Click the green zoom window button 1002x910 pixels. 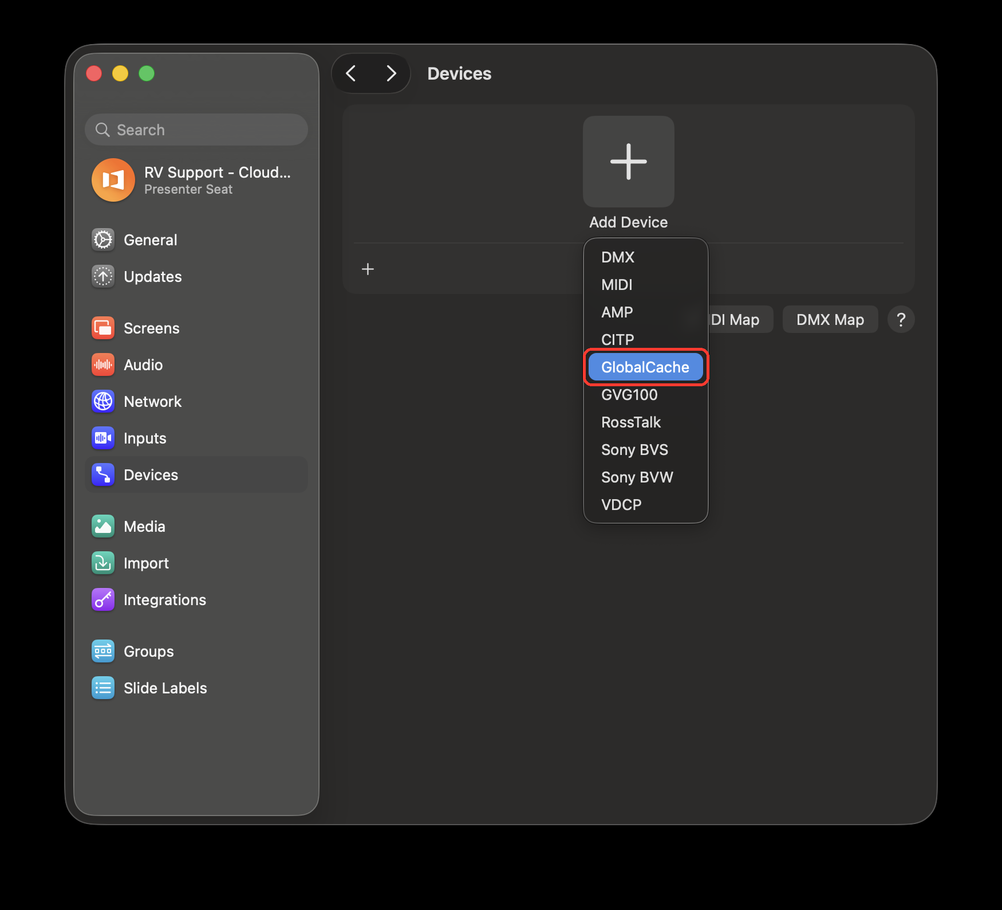pyautogui.click(x=147, y=73)
